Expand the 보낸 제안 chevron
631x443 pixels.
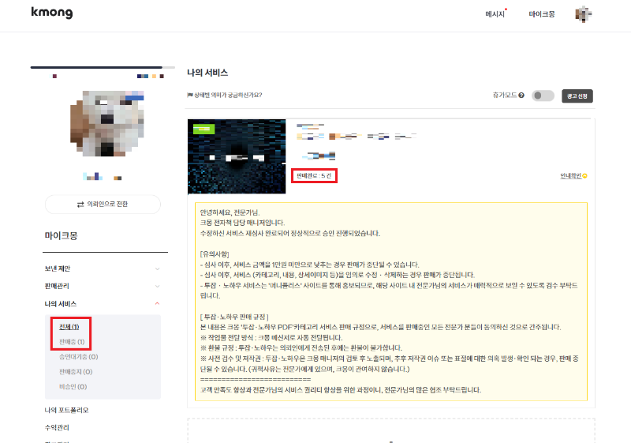click(157, 268)
